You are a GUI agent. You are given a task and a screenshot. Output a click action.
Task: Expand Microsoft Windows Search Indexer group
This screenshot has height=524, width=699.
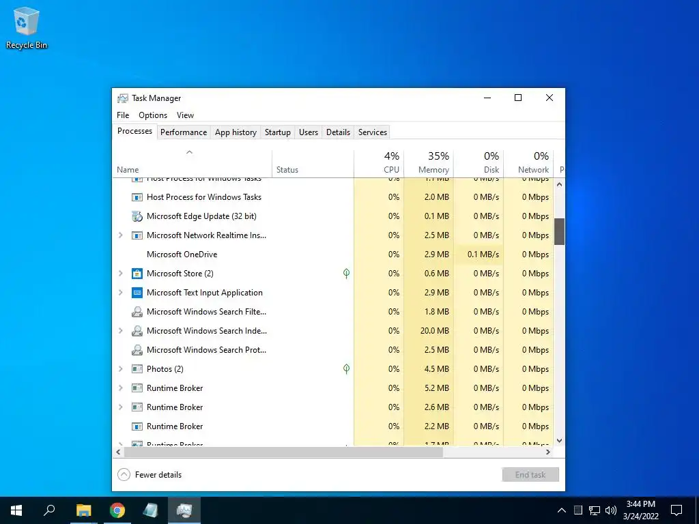click(x=120, y=331)
